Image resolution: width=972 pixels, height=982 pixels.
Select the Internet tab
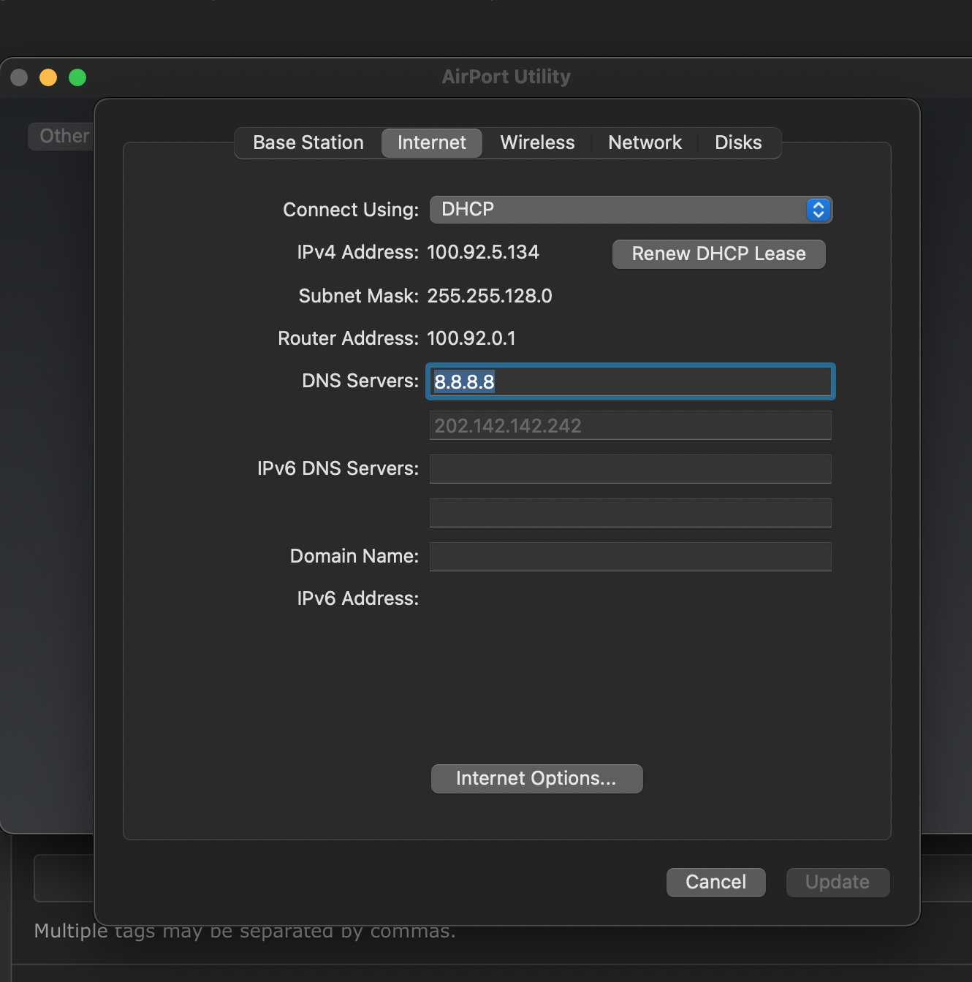(x=431, y=142)
